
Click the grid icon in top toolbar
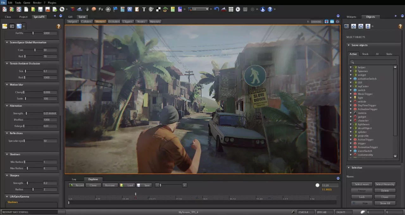click(231, 9)
